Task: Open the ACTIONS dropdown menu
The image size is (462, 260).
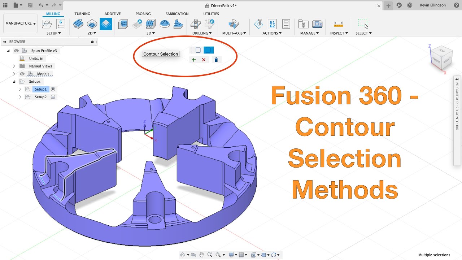Action: point(272,33)
